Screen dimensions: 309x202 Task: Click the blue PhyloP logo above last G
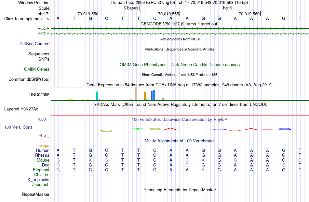click(x=284, y=129)
